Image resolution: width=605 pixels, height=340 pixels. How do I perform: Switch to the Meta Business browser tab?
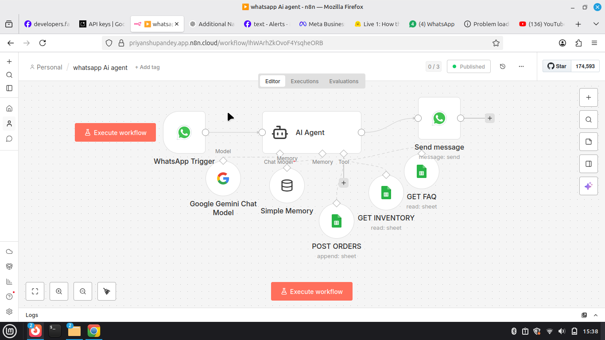point(322,24)
